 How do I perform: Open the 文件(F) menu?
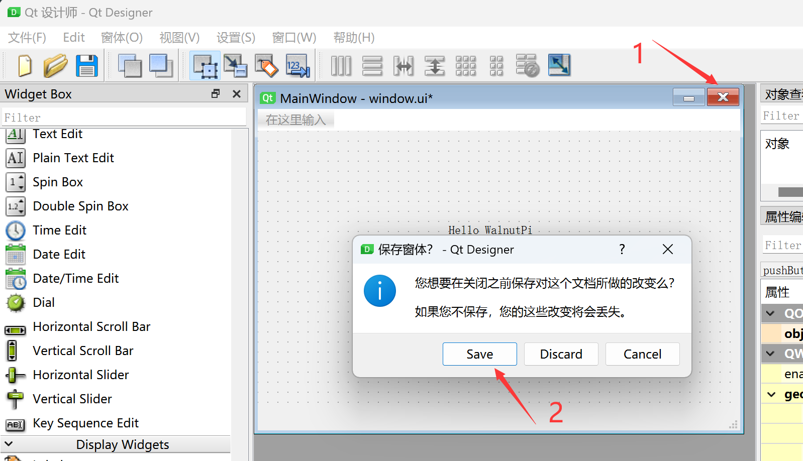tap(27, 38)
